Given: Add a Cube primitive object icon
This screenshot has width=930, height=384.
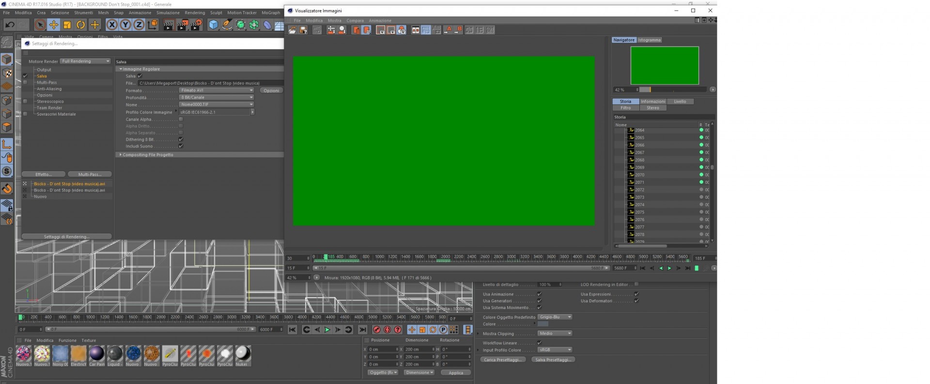Looking at the screenshot, I should [213, 25].
